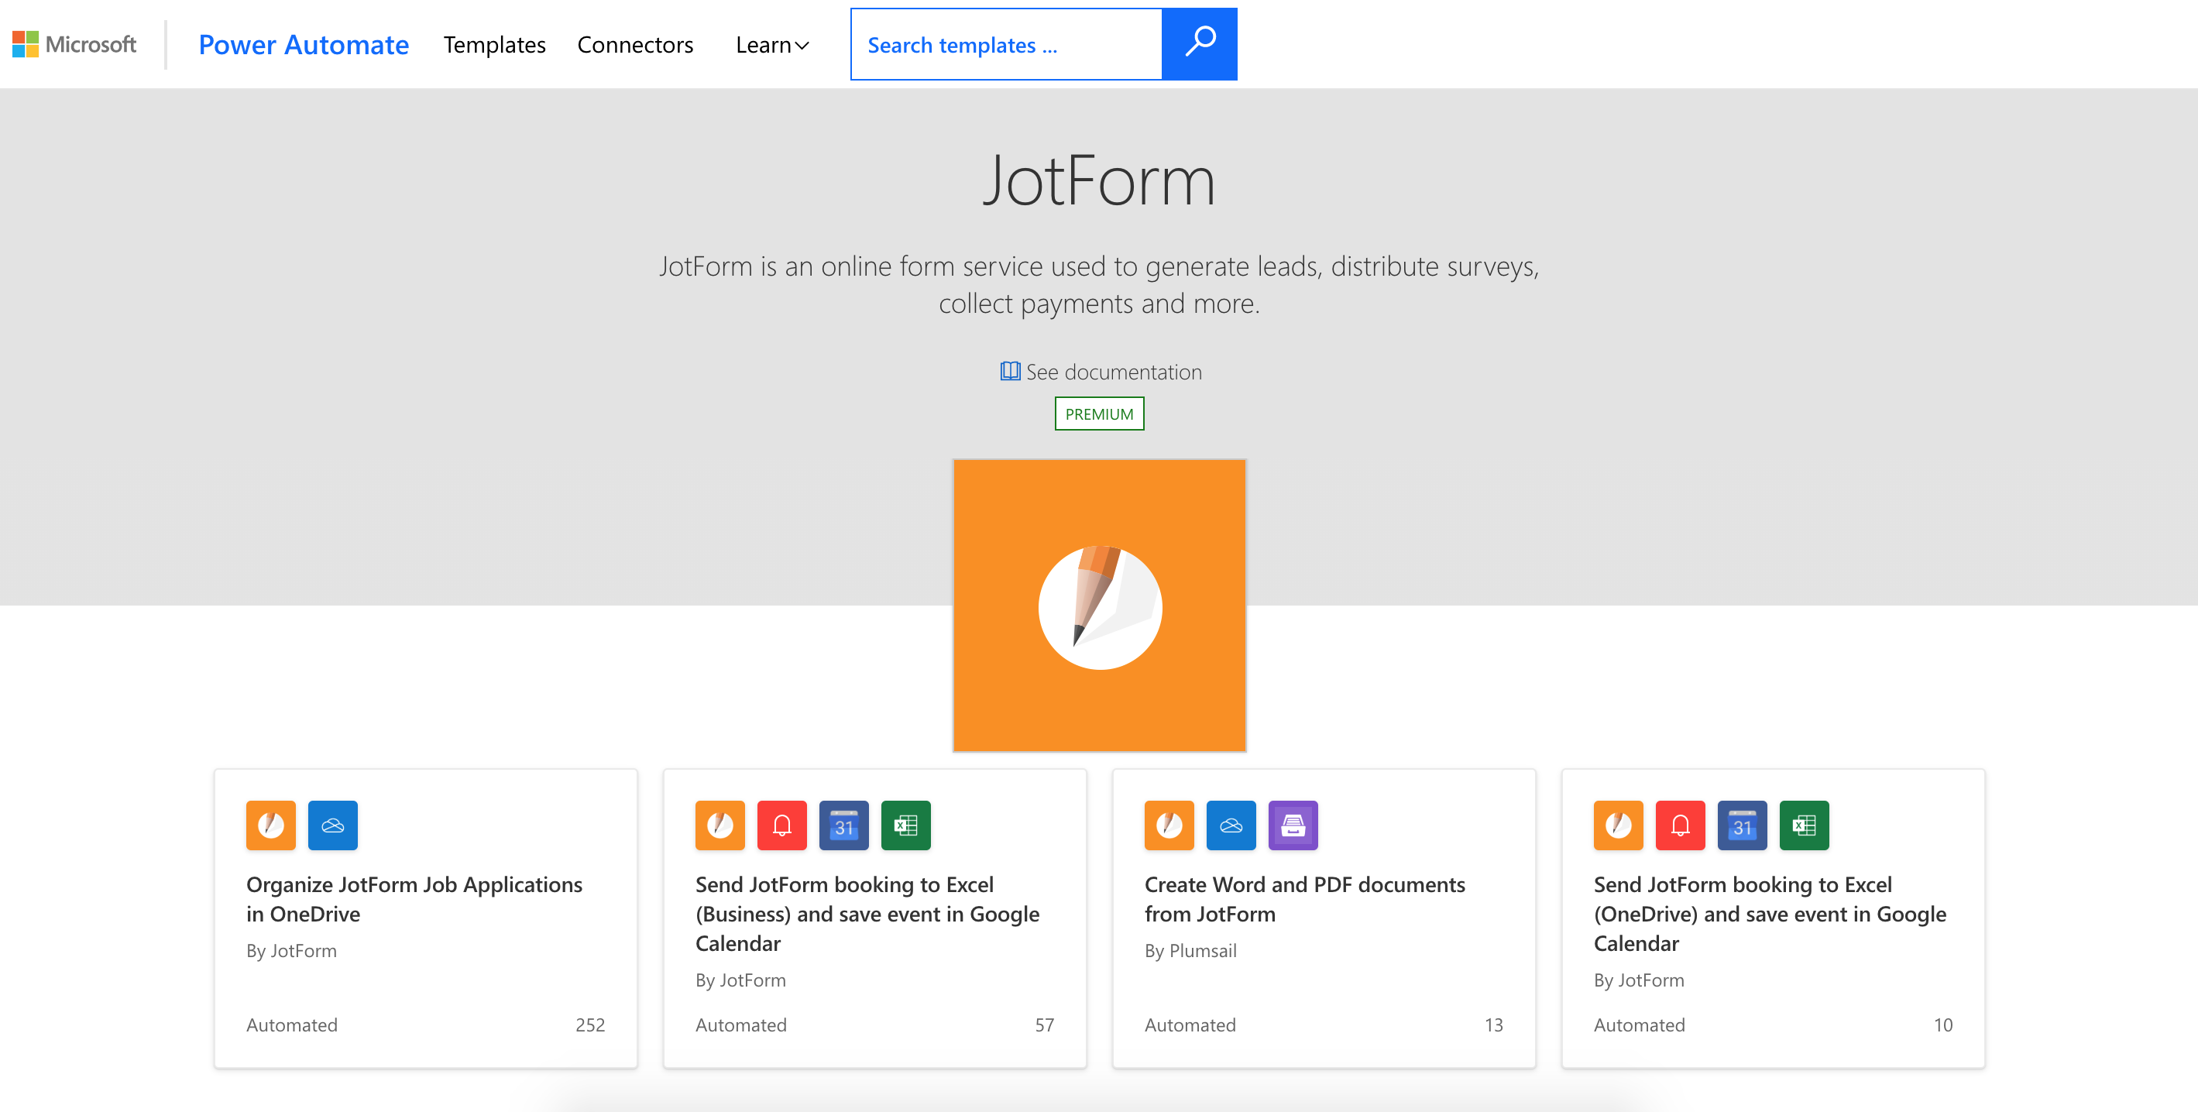
Task: Select the Google Calendar icon on the Excel Business template
Action: pyautogui.click(x=844, y=825)
